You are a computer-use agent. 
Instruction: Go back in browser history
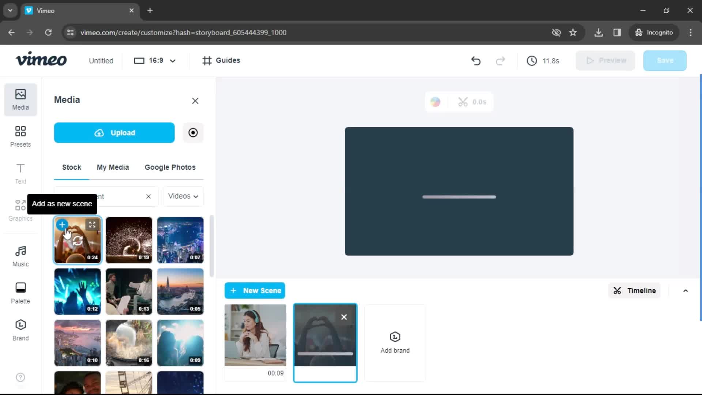point(11,33)
